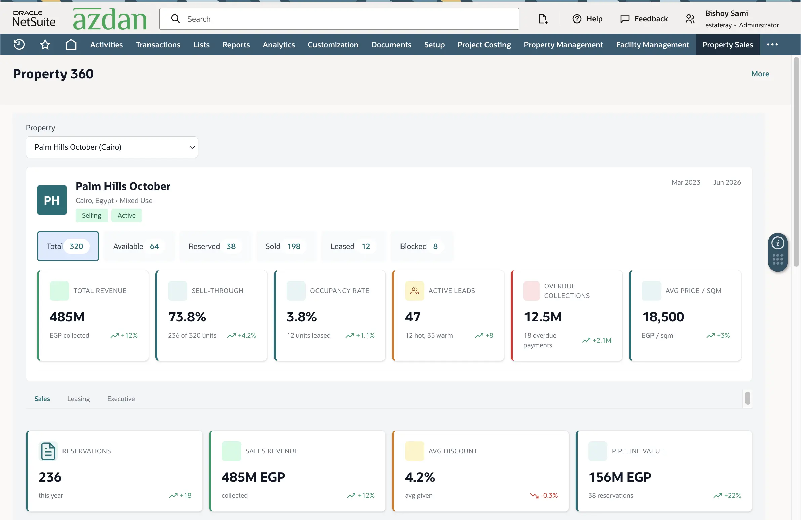
Task: Open the Pipeline Value 156M EGP card
Action: coord(664,471)
